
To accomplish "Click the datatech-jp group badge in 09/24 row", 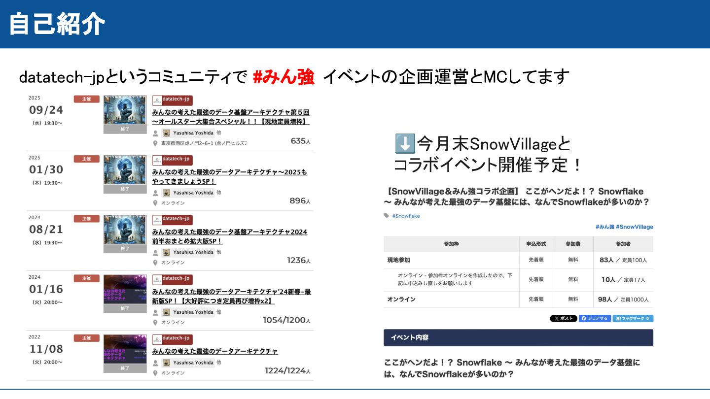I will [172, 100].
